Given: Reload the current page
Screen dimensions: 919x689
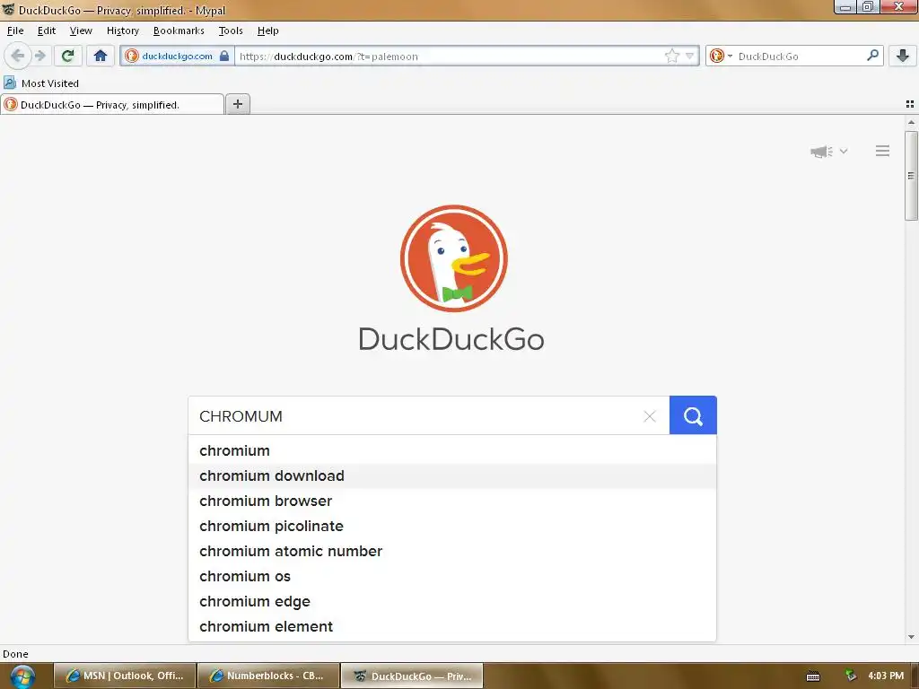Looking at the screenshot, I should tap(67, 56).
